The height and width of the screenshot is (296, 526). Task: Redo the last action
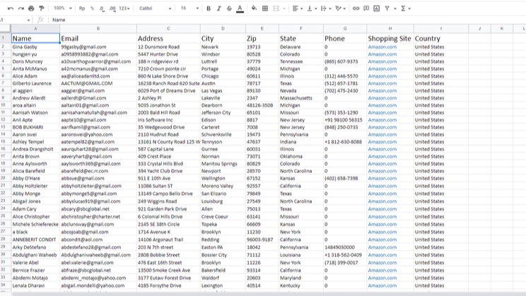[21, 8]
